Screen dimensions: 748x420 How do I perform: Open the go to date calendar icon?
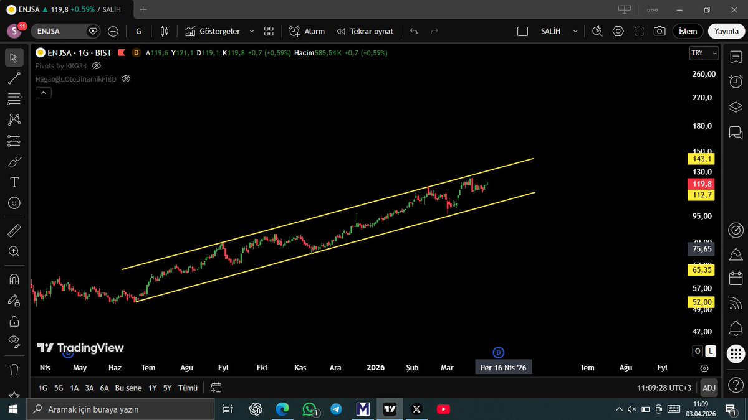coord(216,388)
